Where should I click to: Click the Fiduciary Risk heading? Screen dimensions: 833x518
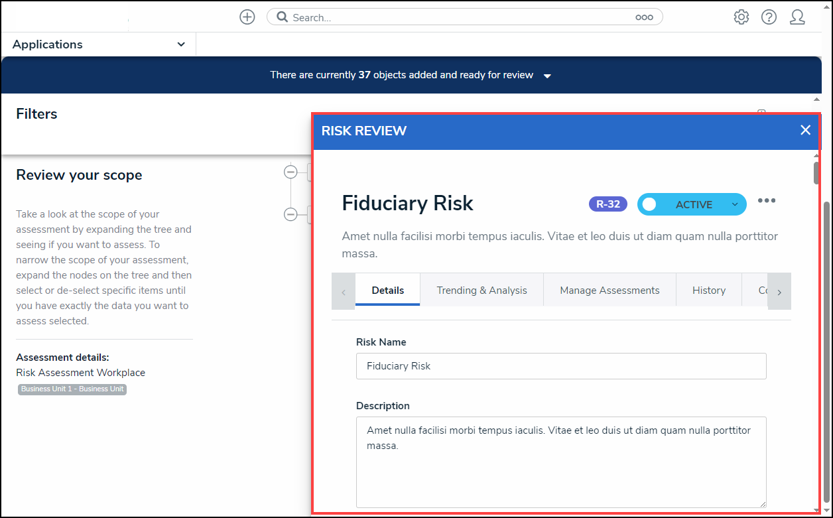[408, 203]
